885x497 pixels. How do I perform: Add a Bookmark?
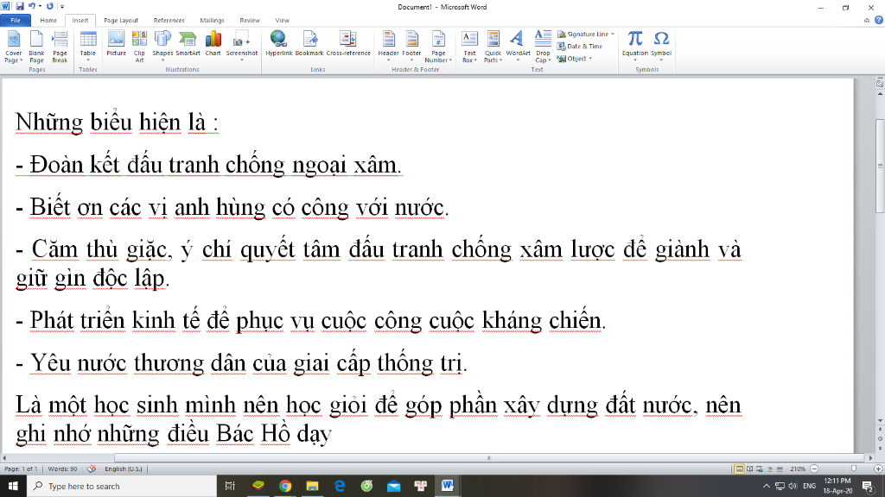309,44
